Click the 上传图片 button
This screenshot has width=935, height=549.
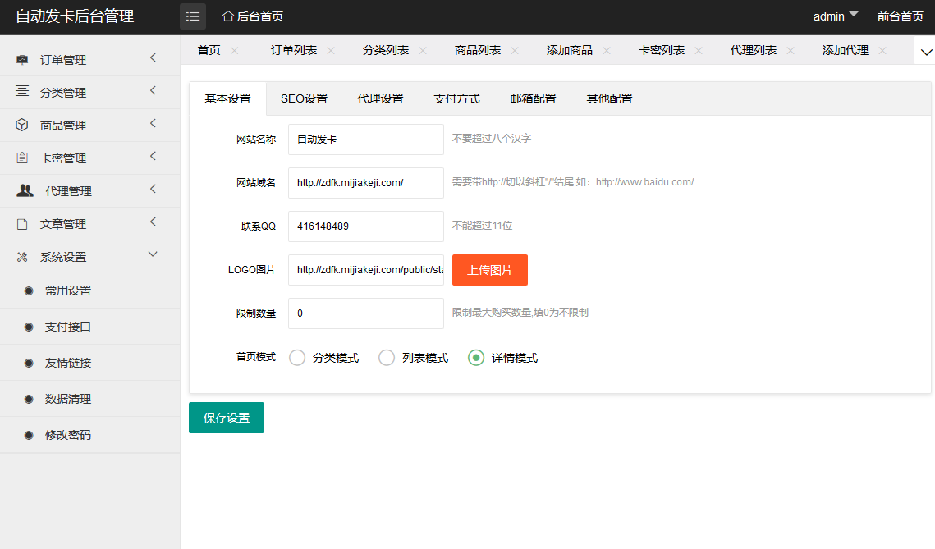490,270
